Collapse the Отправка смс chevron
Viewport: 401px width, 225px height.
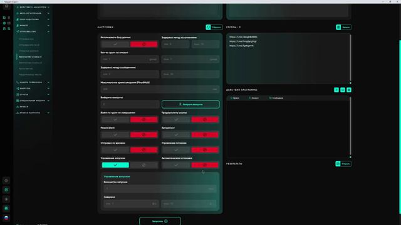48,31
